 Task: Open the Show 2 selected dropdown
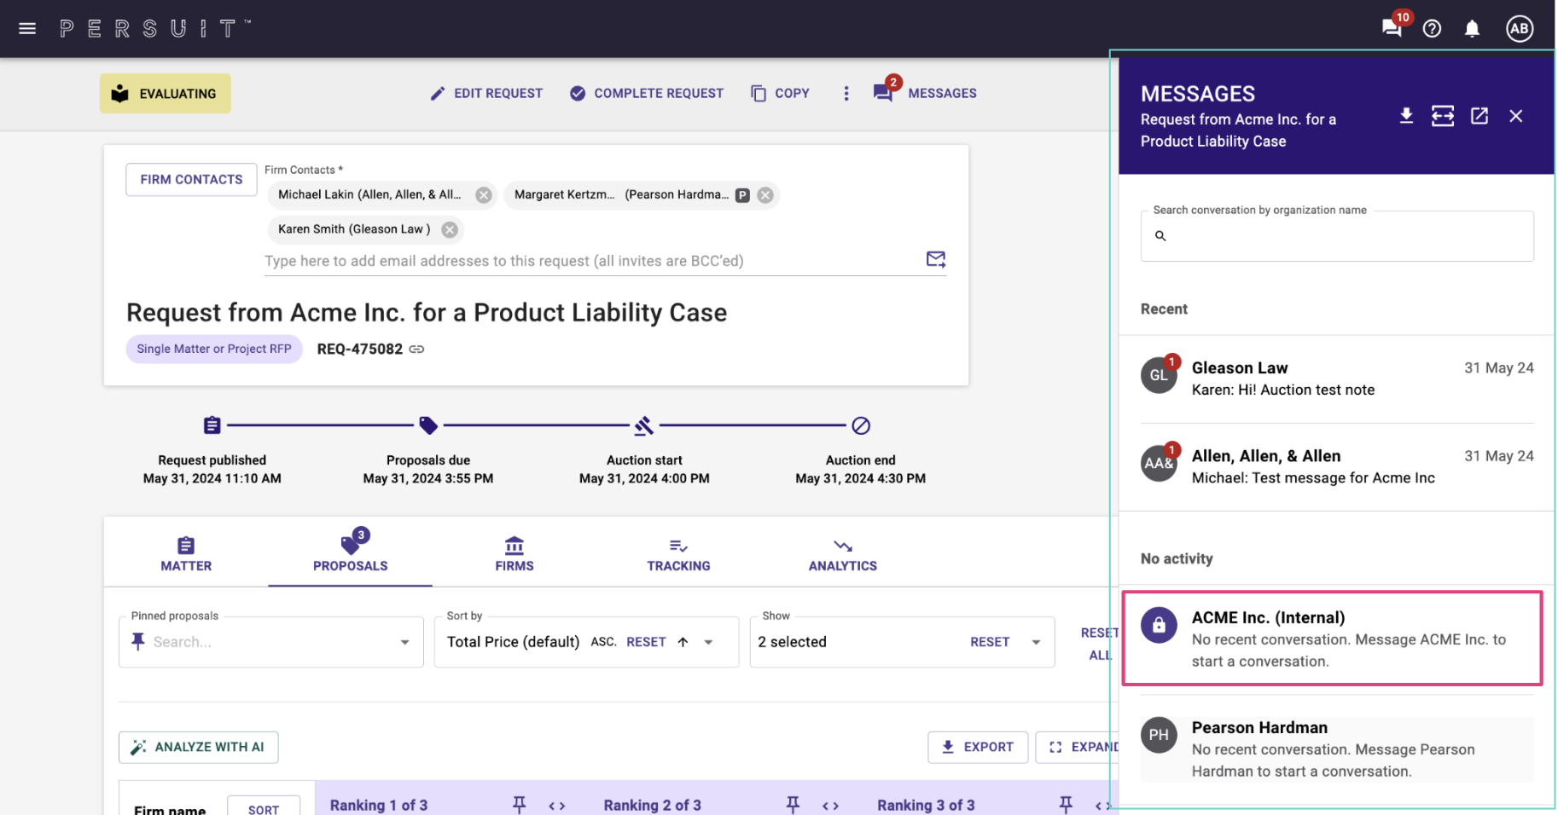tap(1036, 642)
